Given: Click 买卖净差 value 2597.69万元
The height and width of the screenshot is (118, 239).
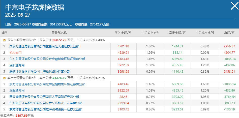Looking at the screenshot, I should pos(25,116).
